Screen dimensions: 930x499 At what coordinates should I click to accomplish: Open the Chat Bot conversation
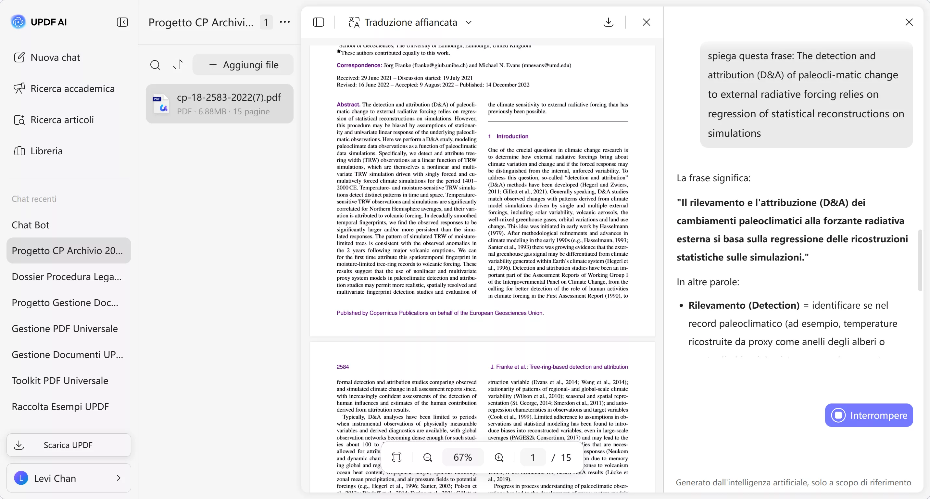[x=30, y=224]
